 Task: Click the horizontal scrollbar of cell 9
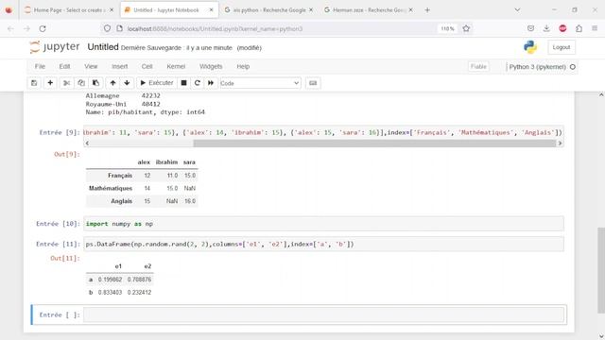[x=374, y=143]
